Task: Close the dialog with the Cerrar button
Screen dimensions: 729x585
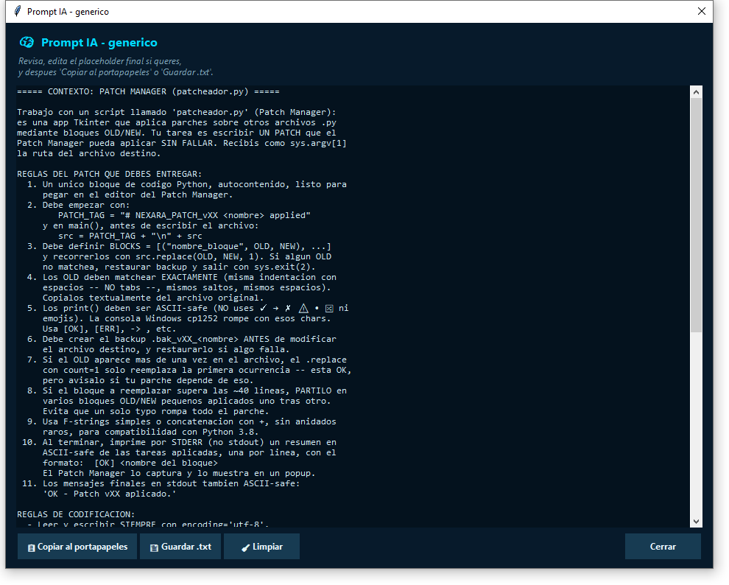Action: 663,547
